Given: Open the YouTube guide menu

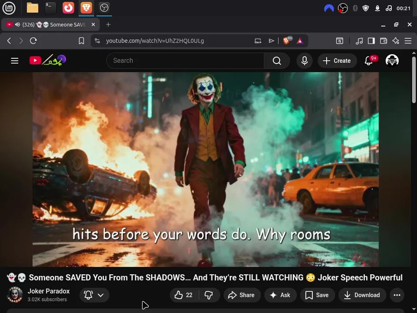Looking at the screenshot, I should [15, 61].
